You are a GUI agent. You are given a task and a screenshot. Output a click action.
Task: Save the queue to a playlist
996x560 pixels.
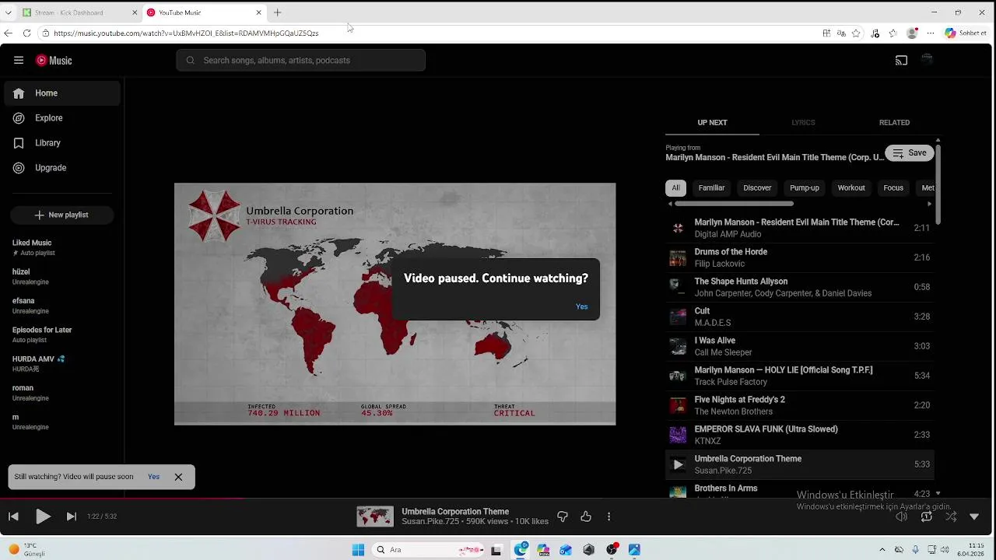point(909,153)
